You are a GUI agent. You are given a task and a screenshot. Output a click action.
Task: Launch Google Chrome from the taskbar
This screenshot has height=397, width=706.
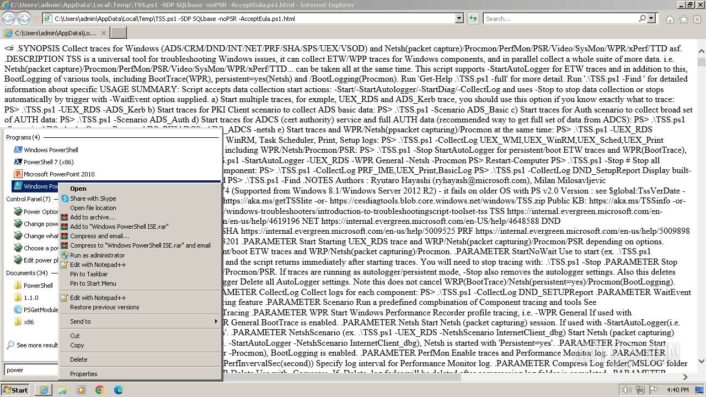tap(100, 390)
